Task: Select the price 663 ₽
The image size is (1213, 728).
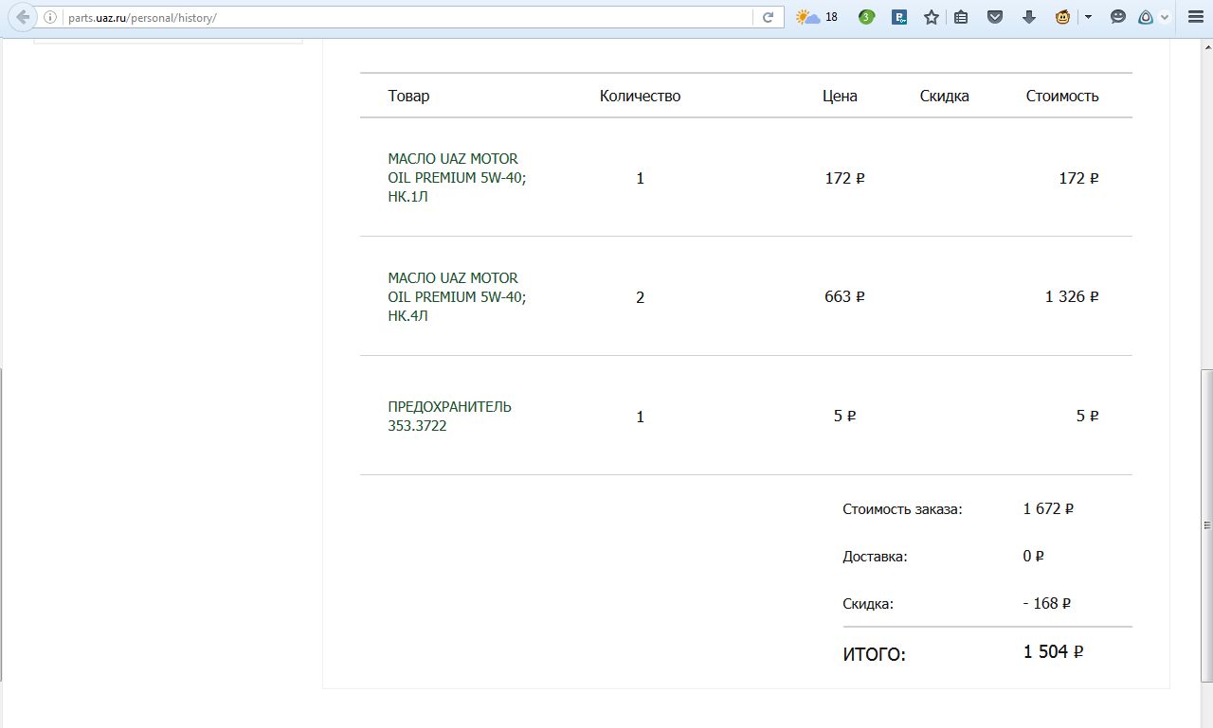Action: 844,296
